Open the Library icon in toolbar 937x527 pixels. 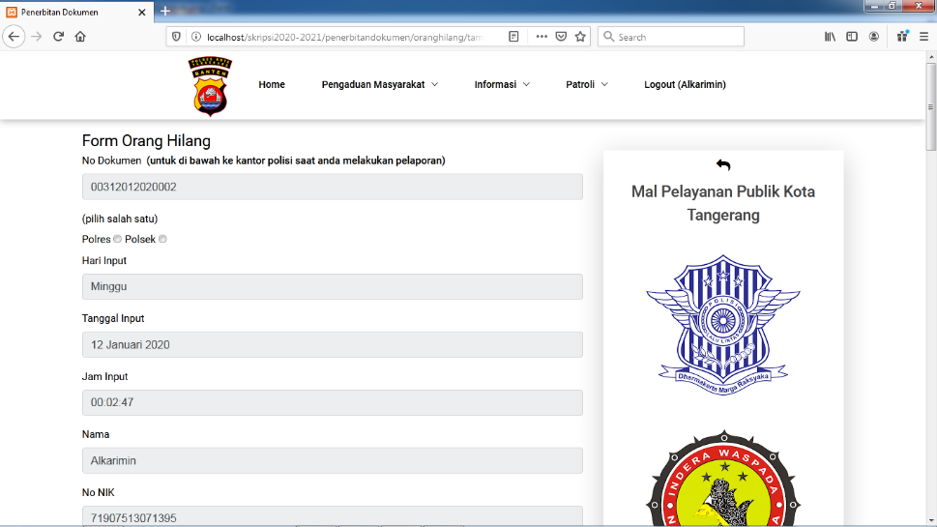pyautogui.click(x=830, y=37)
